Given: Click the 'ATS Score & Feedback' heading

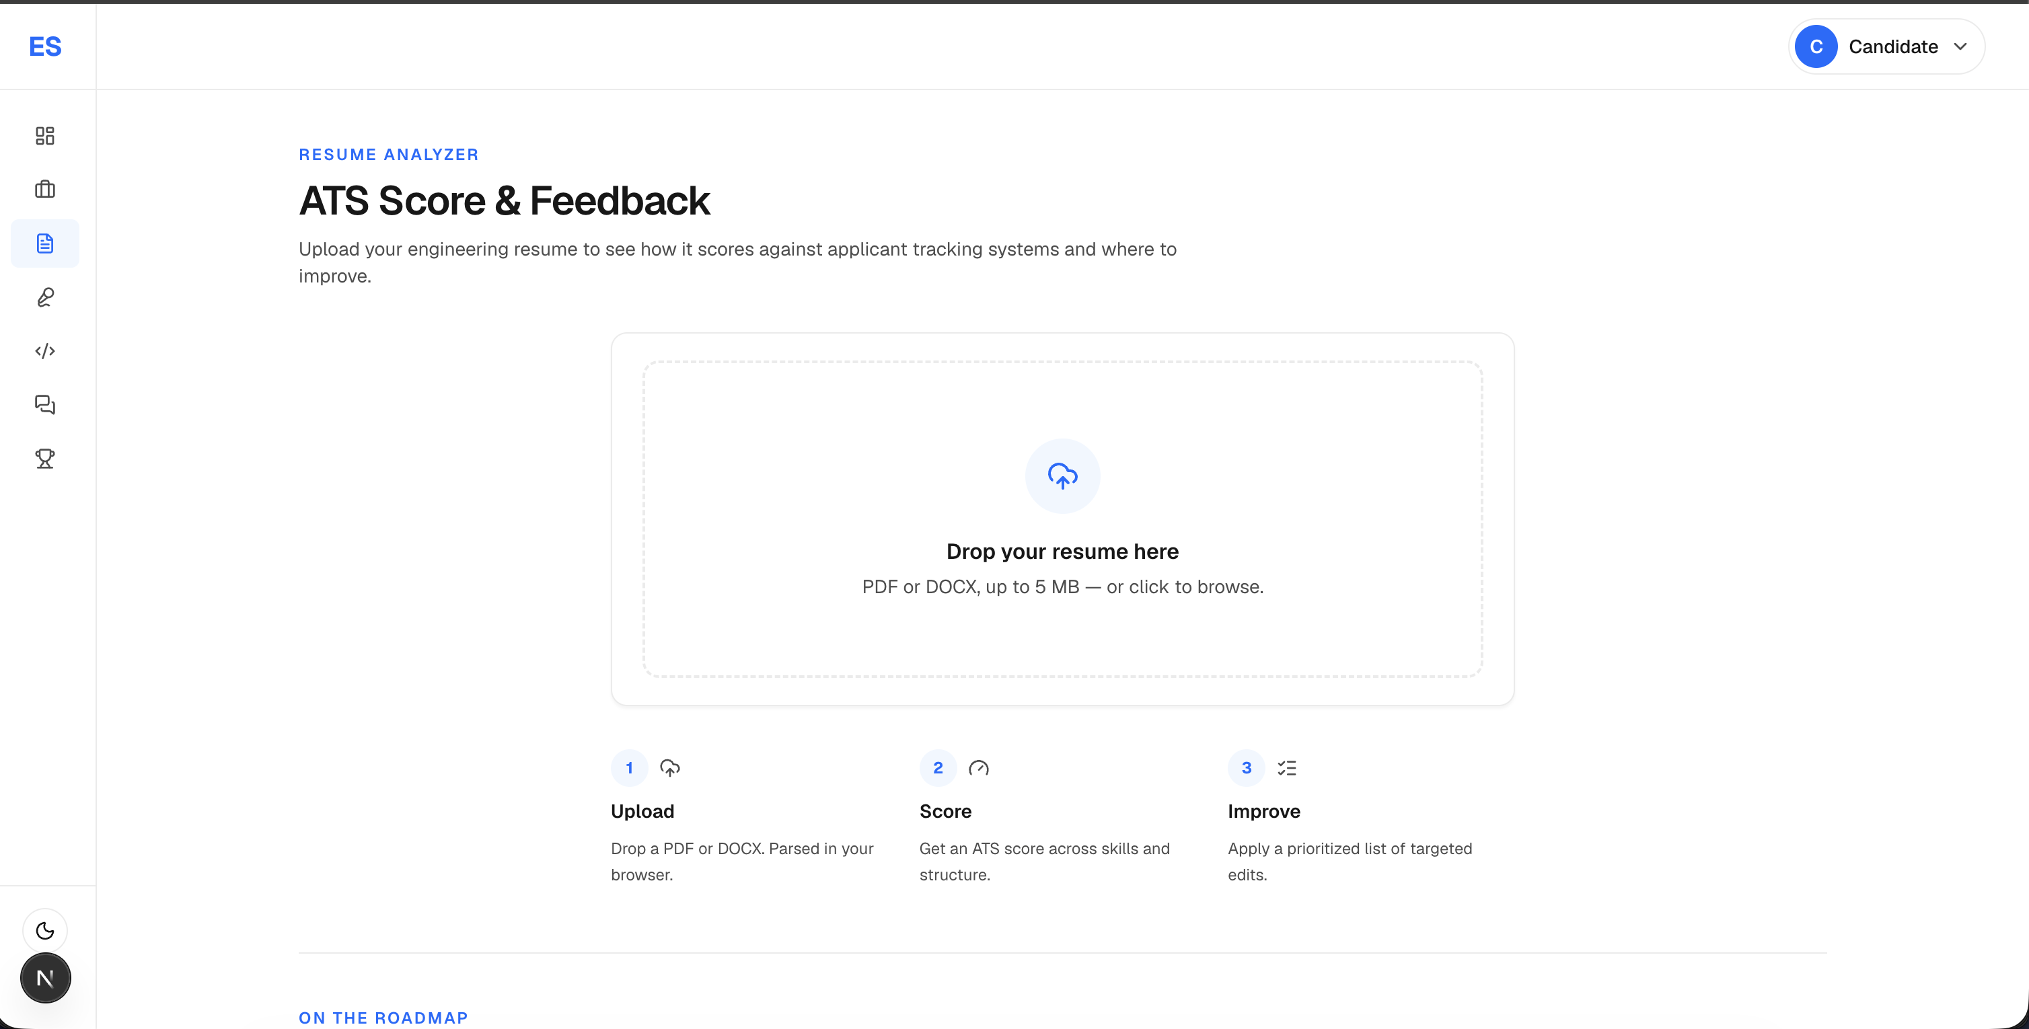Looking at the screenshot, I should pos(504,201).
